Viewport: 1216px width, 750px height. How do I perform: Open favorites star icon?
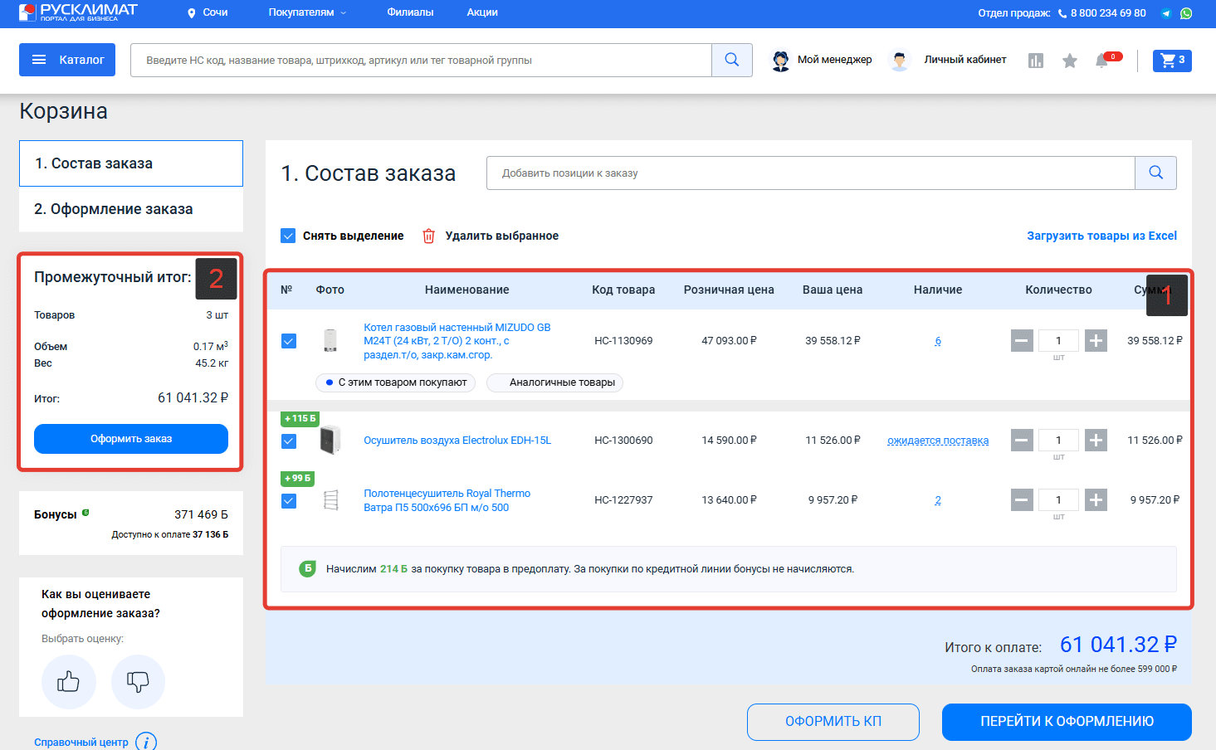pyautogui.click(x=1070, y=61)
